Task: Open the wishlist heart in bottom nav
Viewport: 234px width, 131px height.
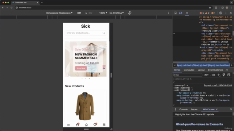Action: pos(95,124)
